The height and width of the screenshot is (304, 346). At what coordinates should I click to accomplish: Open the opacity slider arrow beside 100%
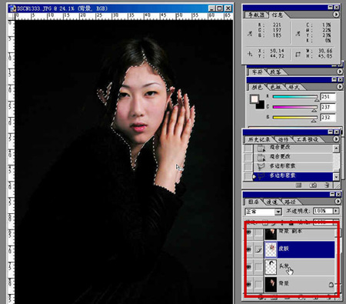coord(335,211)
